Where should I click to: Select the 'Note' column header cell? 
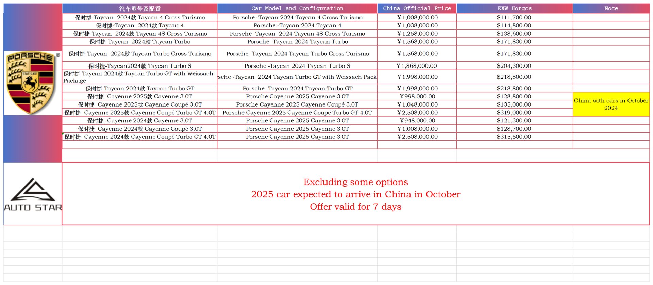pyautogui.click(x=611, y=8)
